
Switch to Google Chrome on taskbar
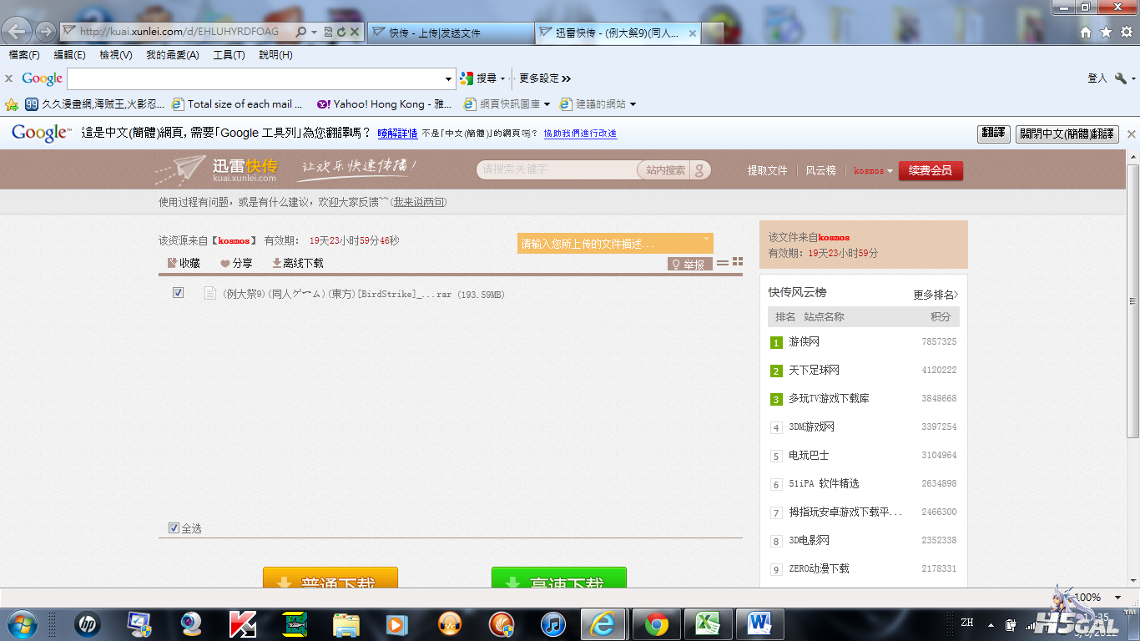click(657, 624)
